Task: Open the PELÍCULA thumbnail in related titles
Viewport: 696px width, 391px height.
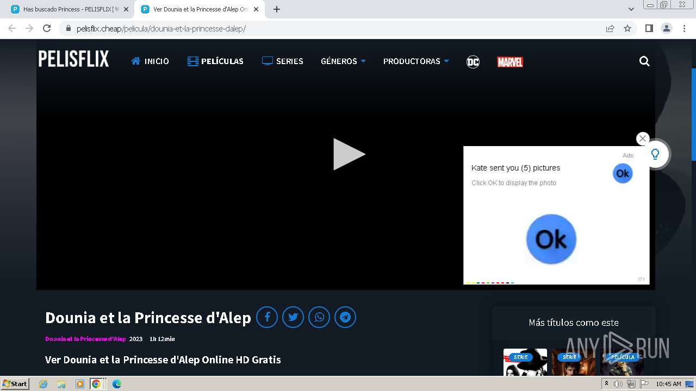Action: 622,362
